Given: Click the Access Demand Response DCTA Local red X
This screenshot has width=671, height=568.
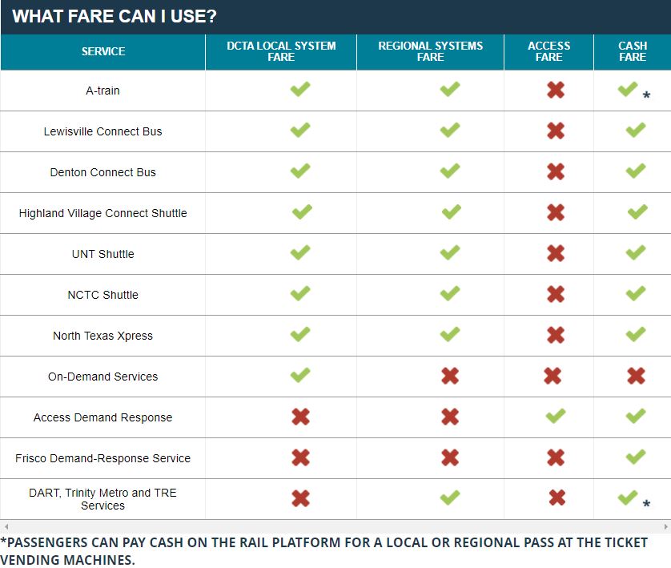Looking at the screenshot, I should (300, 417).
